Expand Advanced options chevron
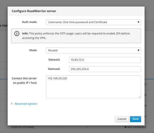Screen dimensions: 154x133 tap(12, 104)
